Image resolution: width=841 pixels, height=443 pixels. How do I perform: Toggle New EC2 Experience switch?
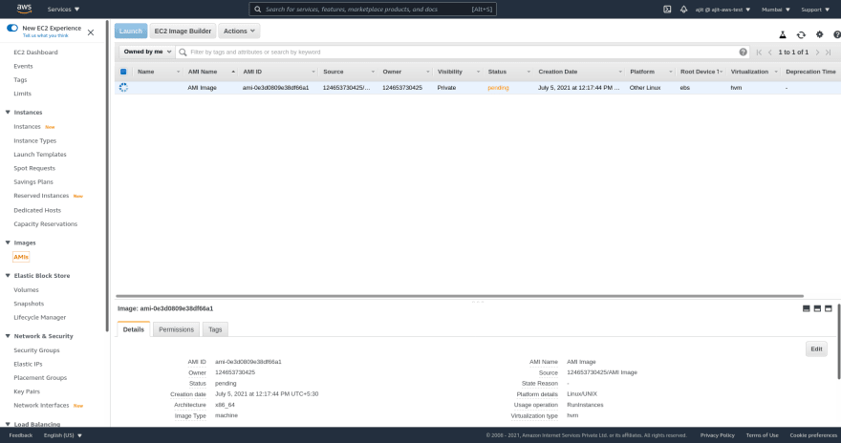pos(12,28)
